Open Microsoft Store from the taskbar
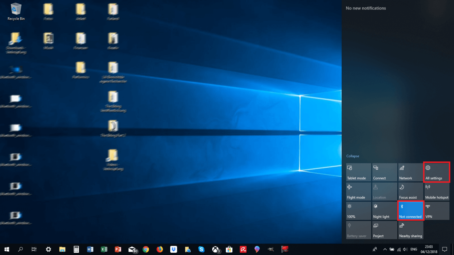This screenshot has height=255, width=454. coord(229,249)
